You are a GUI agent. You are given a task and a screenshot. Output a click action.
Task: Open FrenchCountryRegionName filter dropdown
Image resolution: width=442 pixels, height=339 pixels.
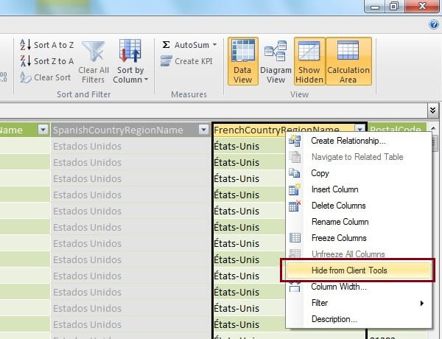click(x=359, y=130)
